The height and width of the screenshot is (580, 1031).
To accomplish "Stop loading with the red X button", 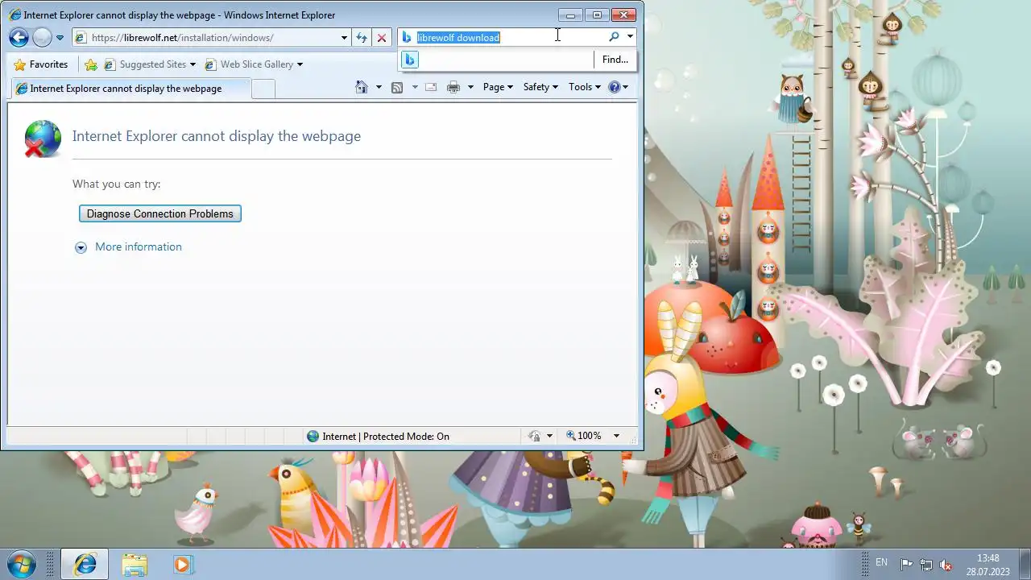I will [382, 38].
